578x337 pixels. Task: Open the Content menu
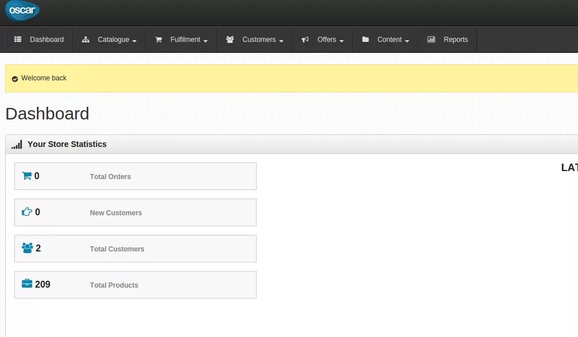pyautogui.click(x=385, y=40)
